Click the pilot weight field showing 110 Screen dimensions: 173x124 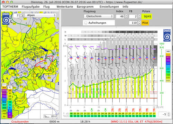tap(133, 23)
